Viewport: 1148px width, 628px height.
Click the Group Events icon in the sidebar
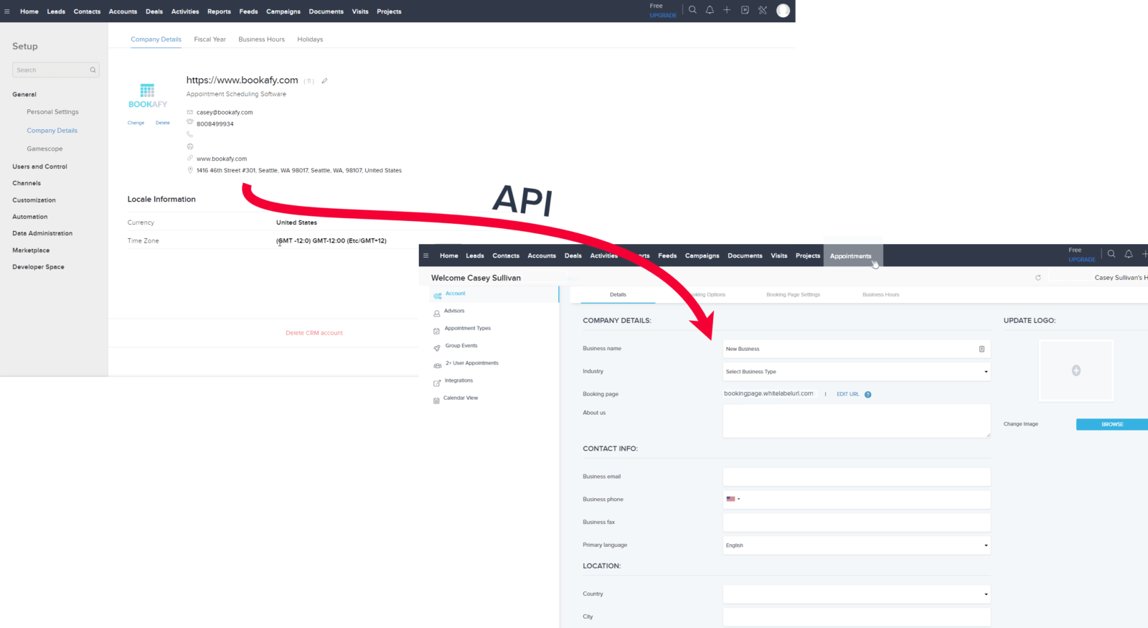[x=437, y=348]
